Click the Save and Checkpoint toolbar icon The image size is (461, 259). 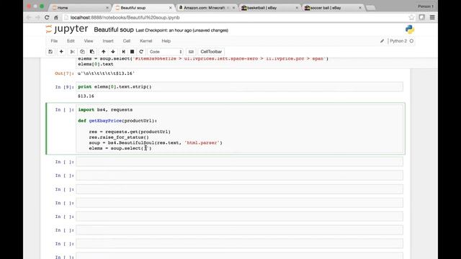[50, 52]
